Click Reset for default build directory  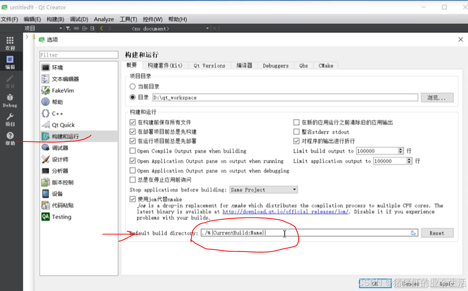click(437, 233)
